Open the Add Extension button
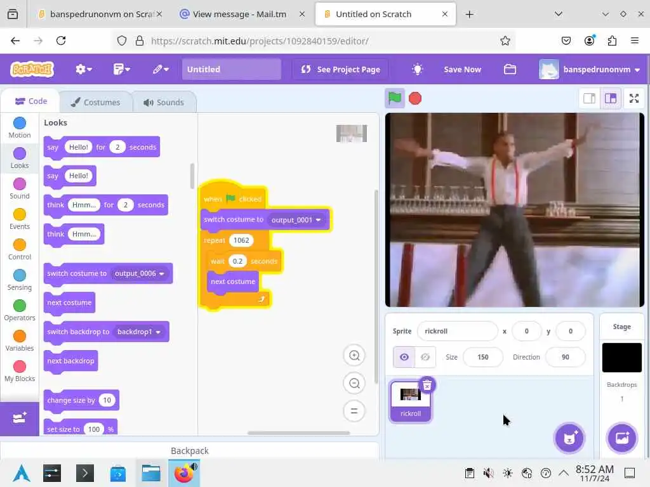Viewport: 650px width, 487px height. pyautogui.click(x=20, y=419)
